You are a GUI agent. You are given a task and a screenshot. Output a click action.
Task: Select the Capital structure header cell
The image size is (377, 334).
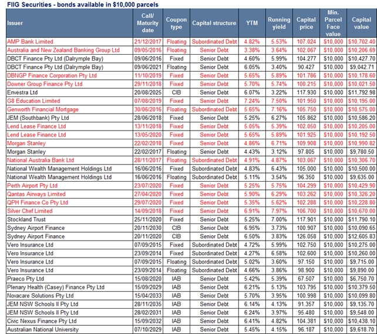pyautogui.click(x=214, y=23)
